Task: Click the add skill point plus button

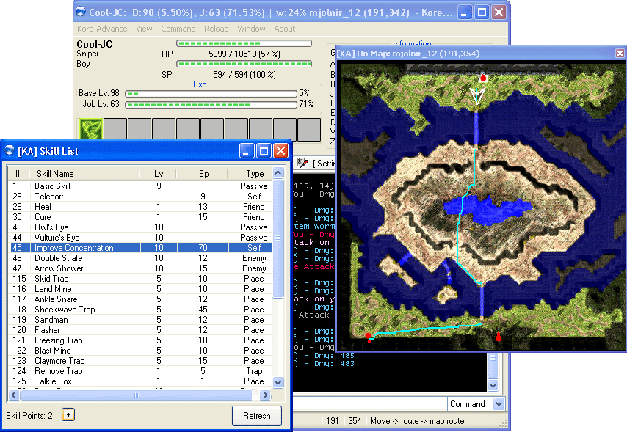Action: (x=68, y=415)
